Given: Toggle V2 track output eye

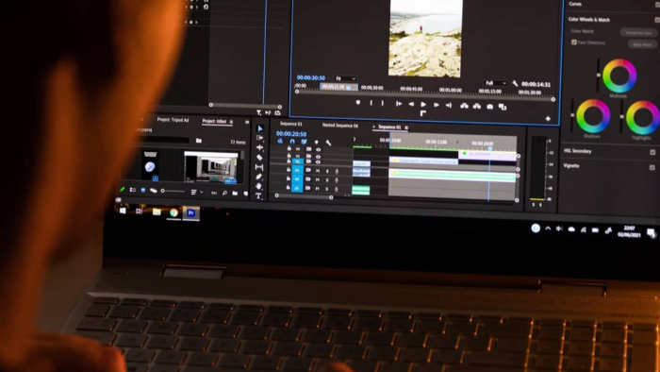Looking at the screenshot, I should (319, 157).
